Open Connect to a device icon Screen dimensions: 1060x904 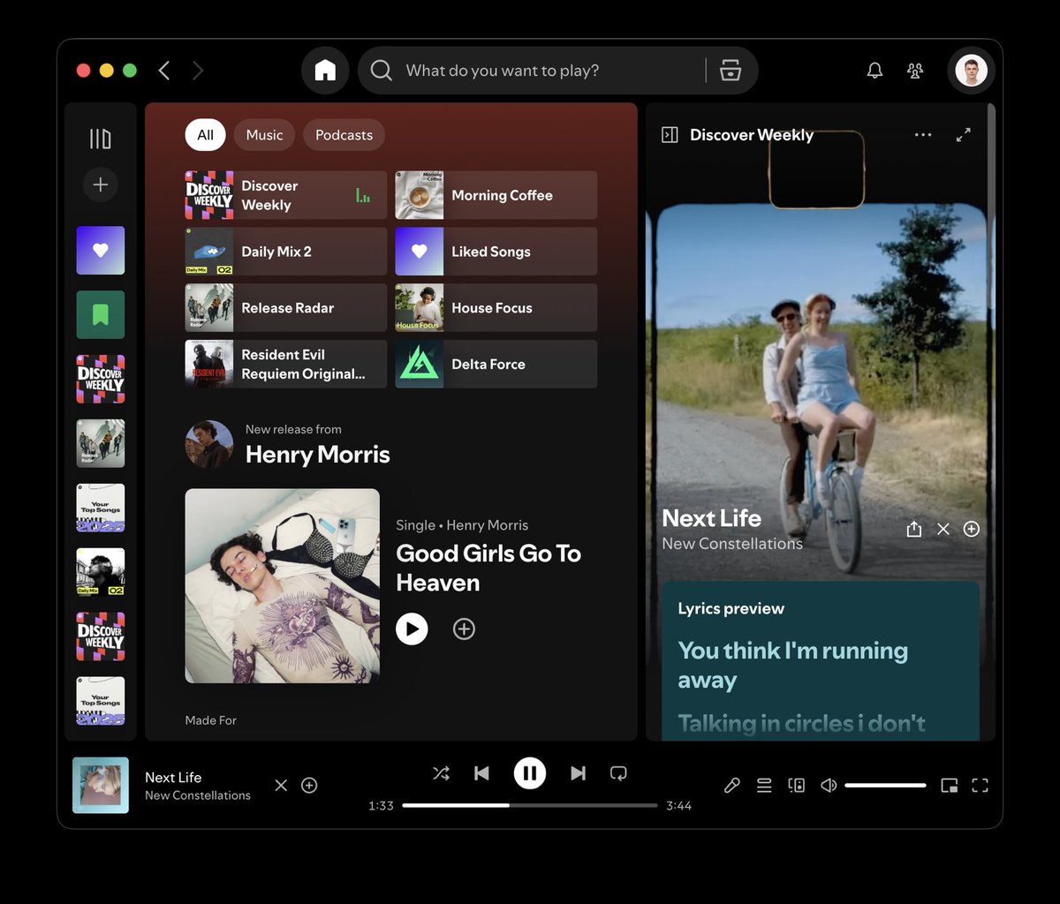pos(797,785)
